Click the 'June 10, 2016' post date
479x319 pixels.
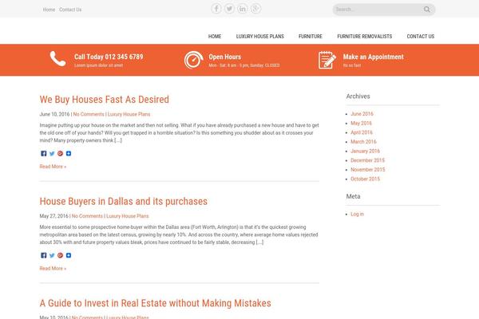pyautogui.click(x=54, y=114)
